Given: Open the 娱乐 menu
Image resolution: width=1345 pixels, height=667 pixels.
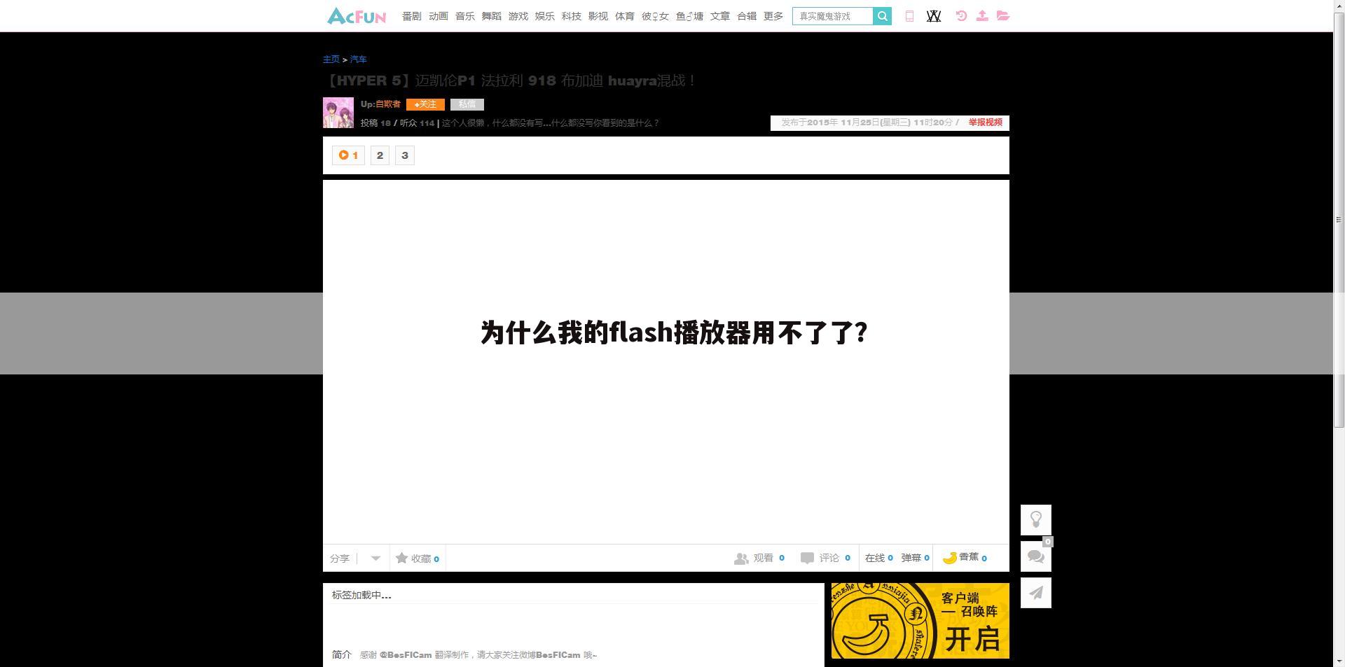Looking at the screenshot, I should click(x=545, y=16).
